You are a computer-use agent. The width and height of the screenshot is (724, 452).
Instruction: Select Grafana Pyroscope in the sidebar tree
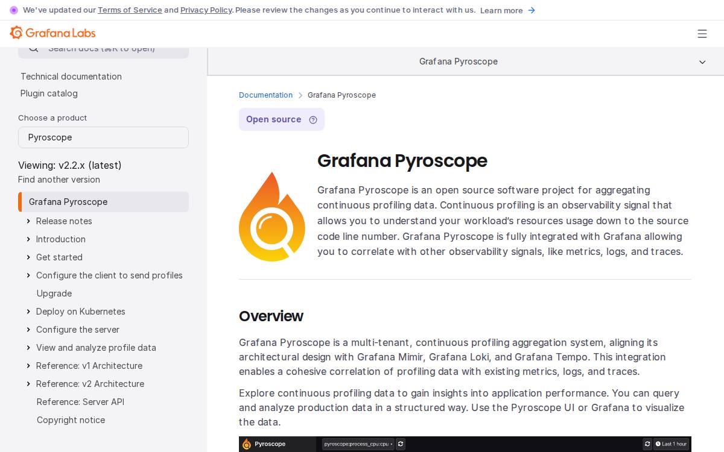[x=104, y=202]
